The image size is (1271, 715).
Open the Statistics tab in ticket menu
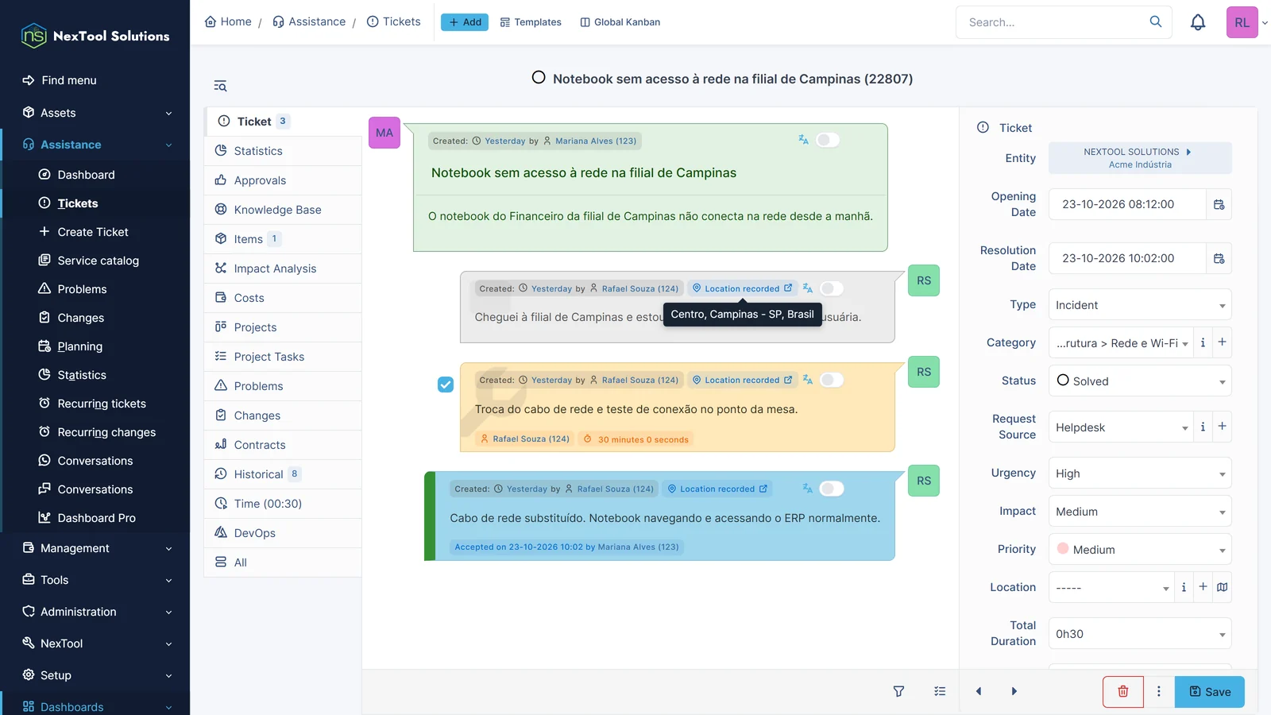click(x=284, y=151)
